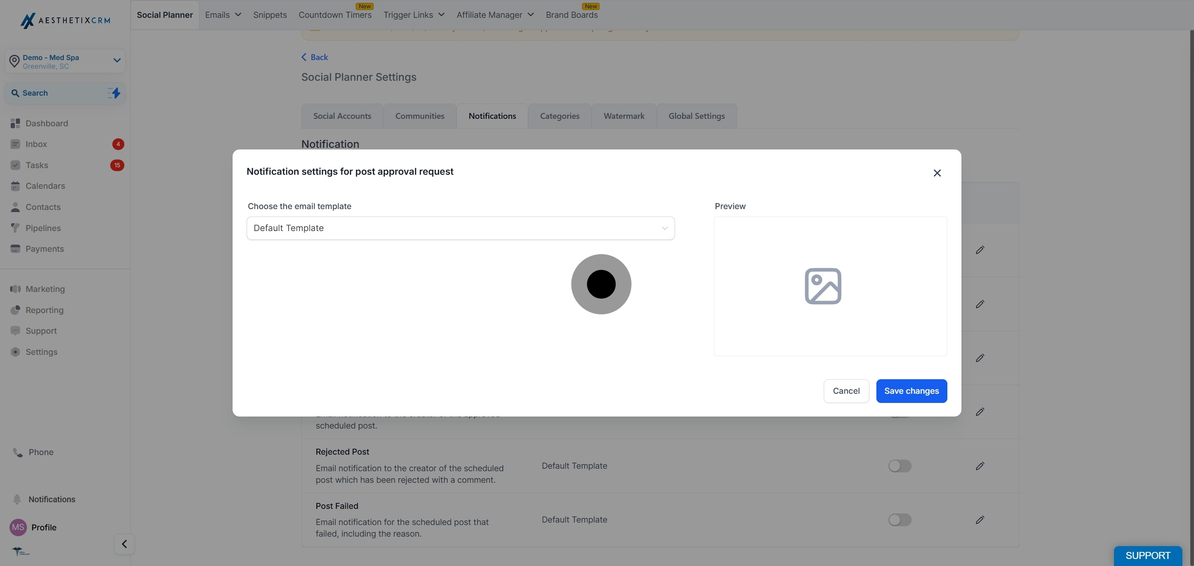
Task: Click the Notifications bell icon in sidebar
Action: (17, 499)
